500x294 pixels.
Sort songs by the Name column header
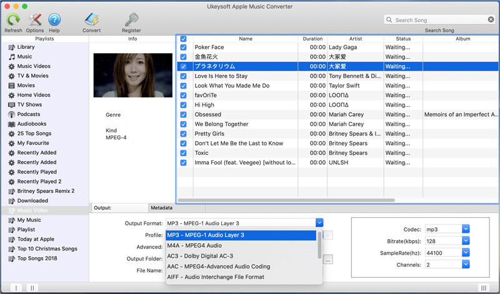(x=246, y=39)
